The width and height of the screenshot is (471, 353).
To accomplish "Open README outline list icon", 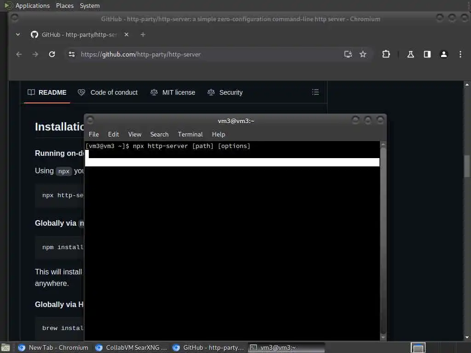I will (x=315, y=92).
